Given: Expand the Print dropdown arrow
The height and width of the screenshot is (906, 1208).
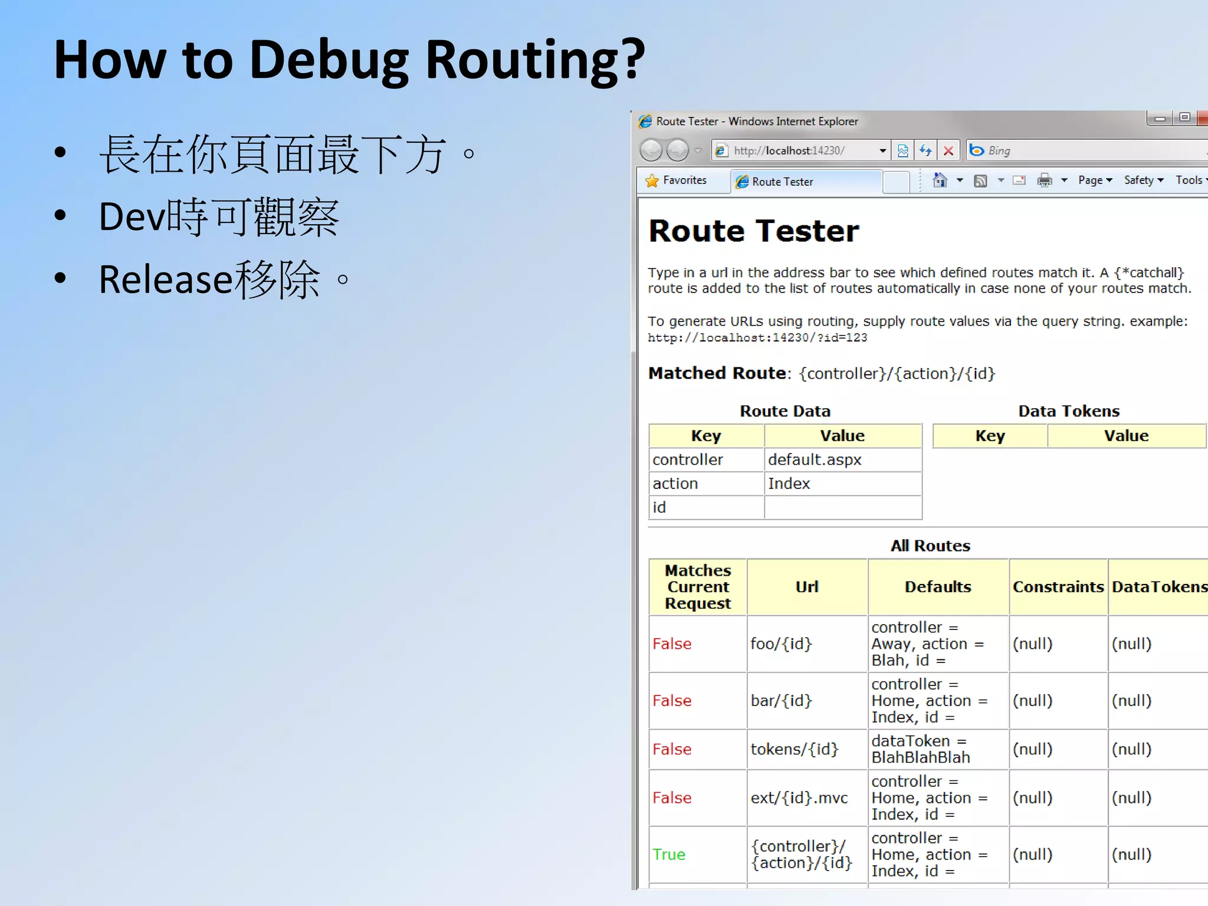Looking at the screenshot, I should (x=1064, y=180).
